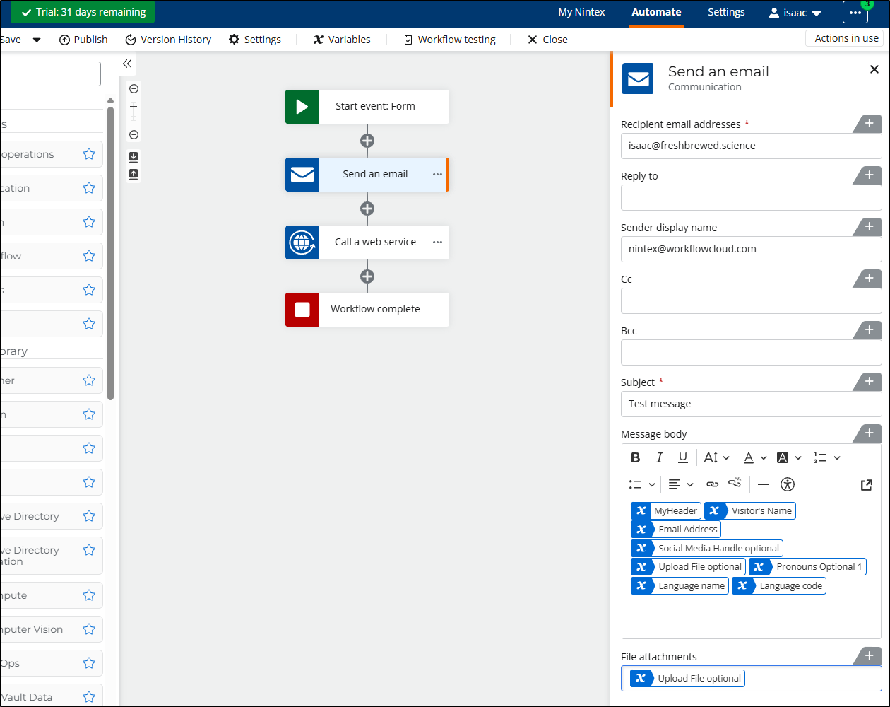Toggle favorite star on the 'Vault Data' item
This screenshot has height=707, width=890.
[x=89, y=697]
